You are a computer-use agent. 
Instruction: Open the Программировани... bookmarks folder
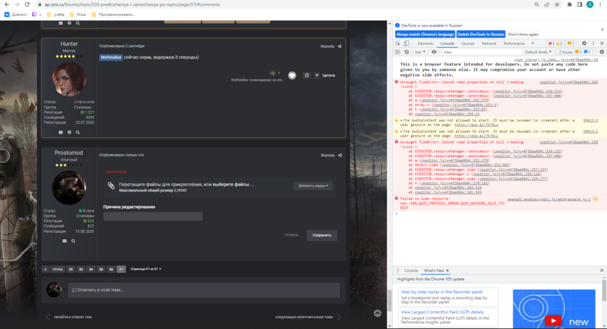click(113, 15)
